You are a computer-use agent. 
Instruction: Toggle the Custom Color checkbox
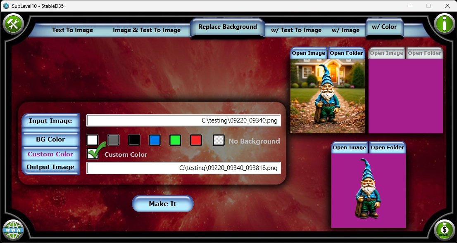tap(93, 154)
